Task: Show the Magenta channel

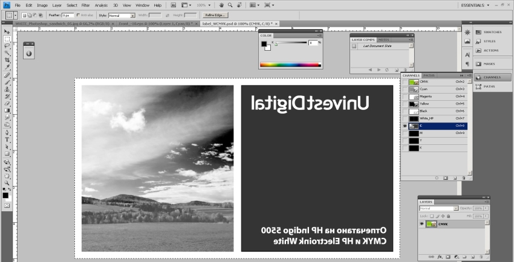Action: tap(405, 97)
